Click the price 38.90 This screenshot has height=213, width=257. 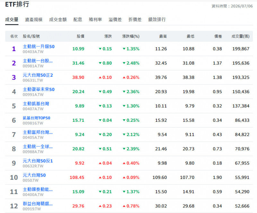point(78,77)
